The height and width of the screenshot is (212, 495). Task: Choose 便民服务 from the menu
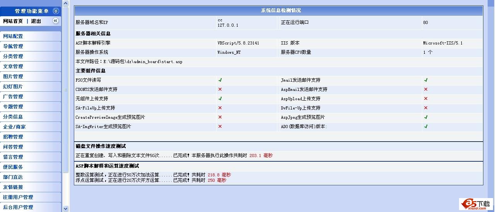(x=31, y=167)
